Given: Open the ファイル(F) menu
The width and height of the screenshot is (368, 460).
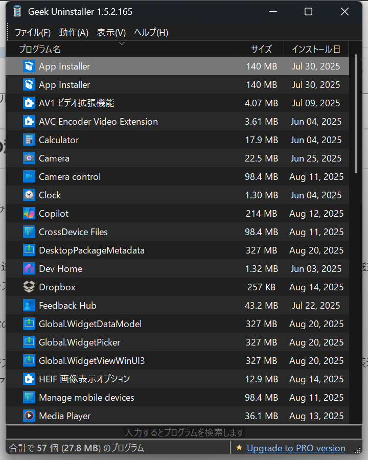Looking at the screenshot, I should coord(33,33).
